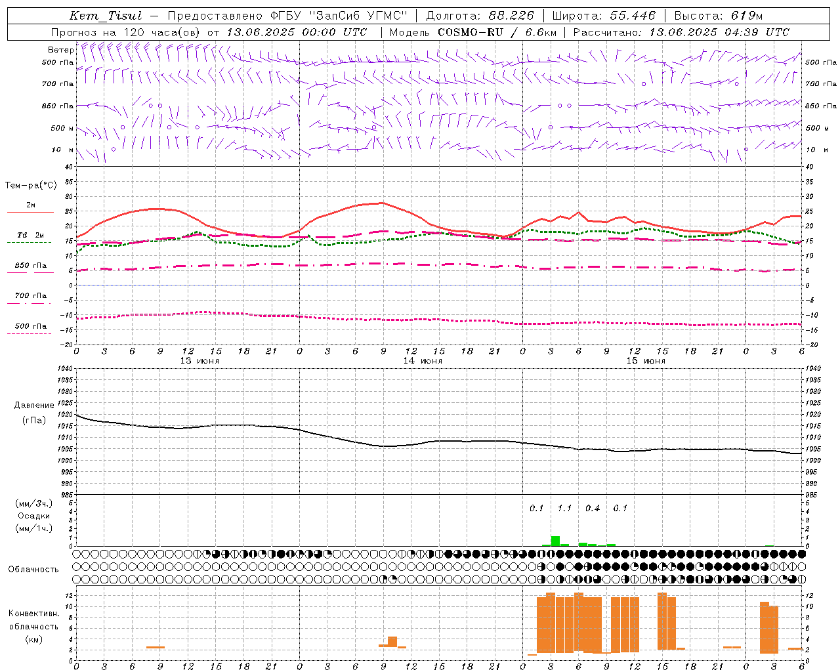Select the latitude value Широта: 55.446
840x672 pixels.
[604, 16]
